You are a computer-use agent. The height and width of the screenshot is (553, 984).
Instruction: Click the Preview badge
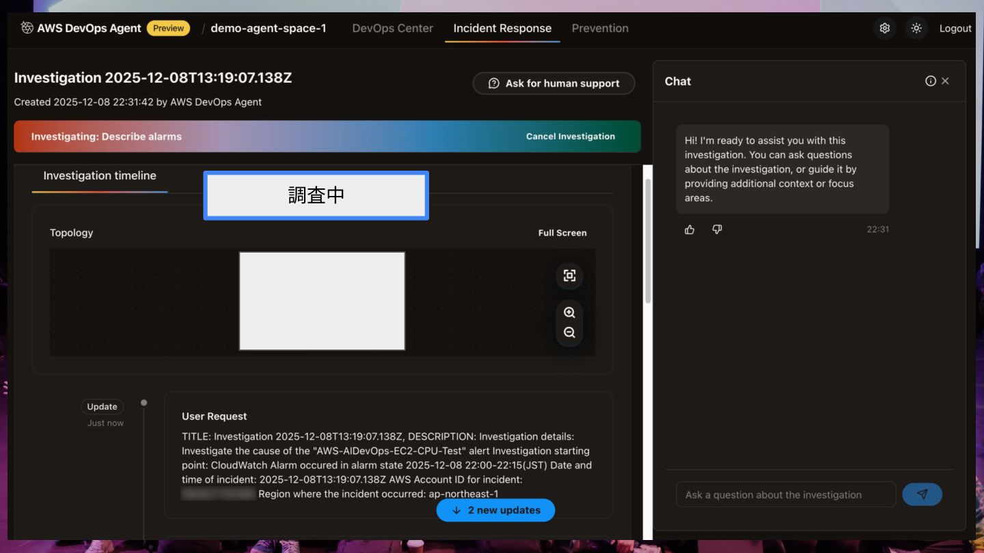pos(169,28)
